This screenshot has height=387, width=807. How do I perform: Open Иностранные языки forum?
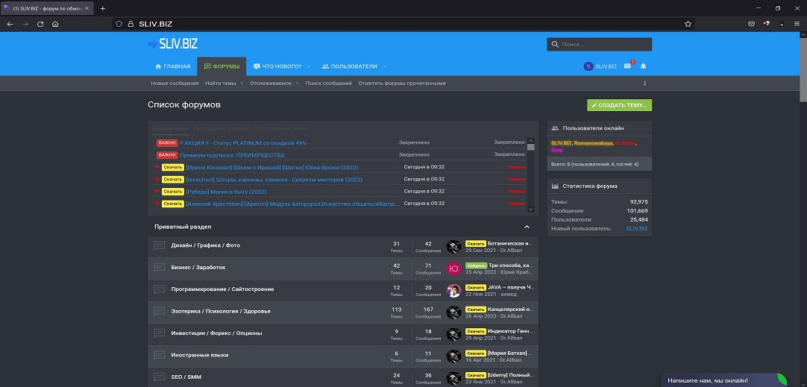[x=200, y=355]
